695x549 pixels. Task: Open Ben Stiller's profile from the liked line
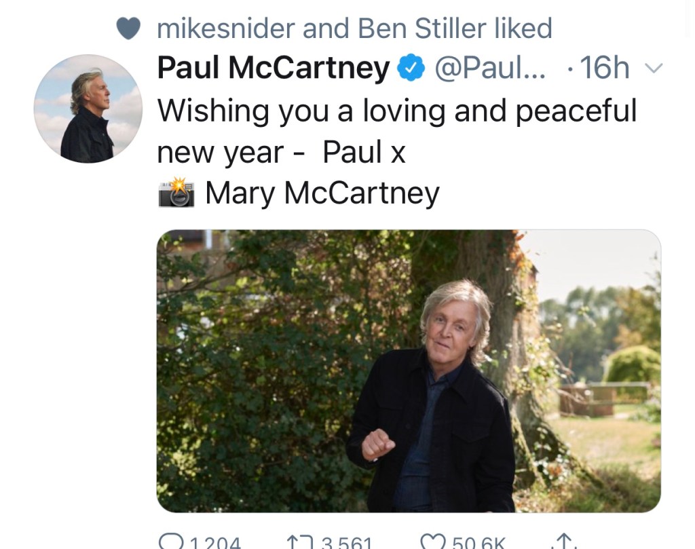(412, 29)
